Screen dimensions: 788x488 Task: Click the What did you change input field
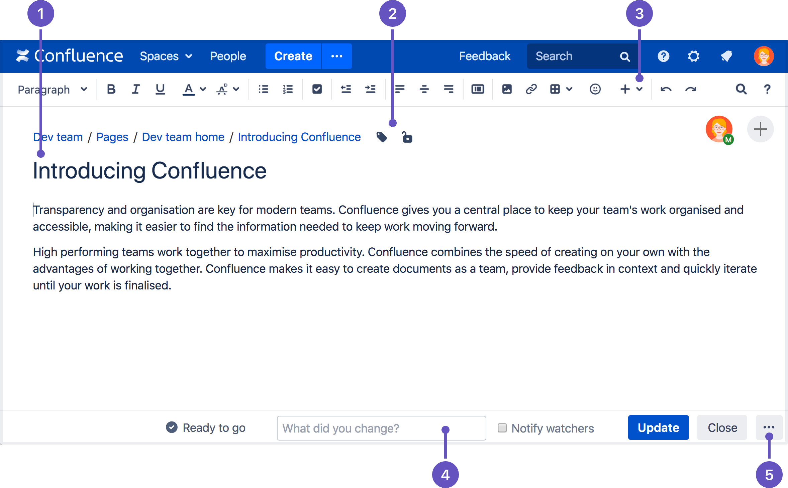coord(381,428)
